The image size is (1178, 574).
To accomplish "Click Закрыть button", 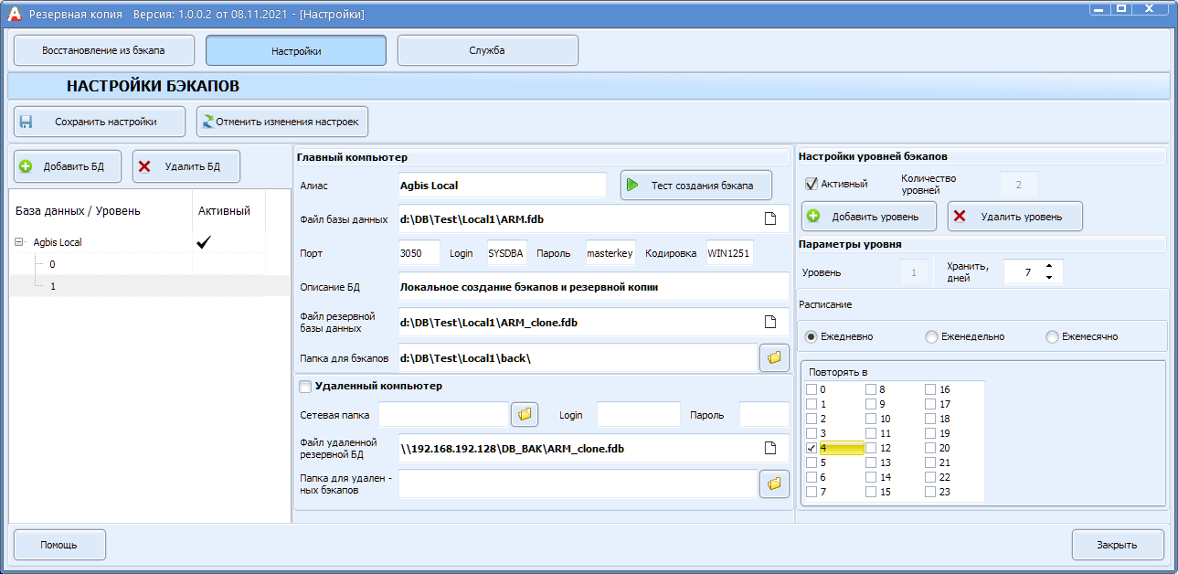I will (x=1118, y=545).
